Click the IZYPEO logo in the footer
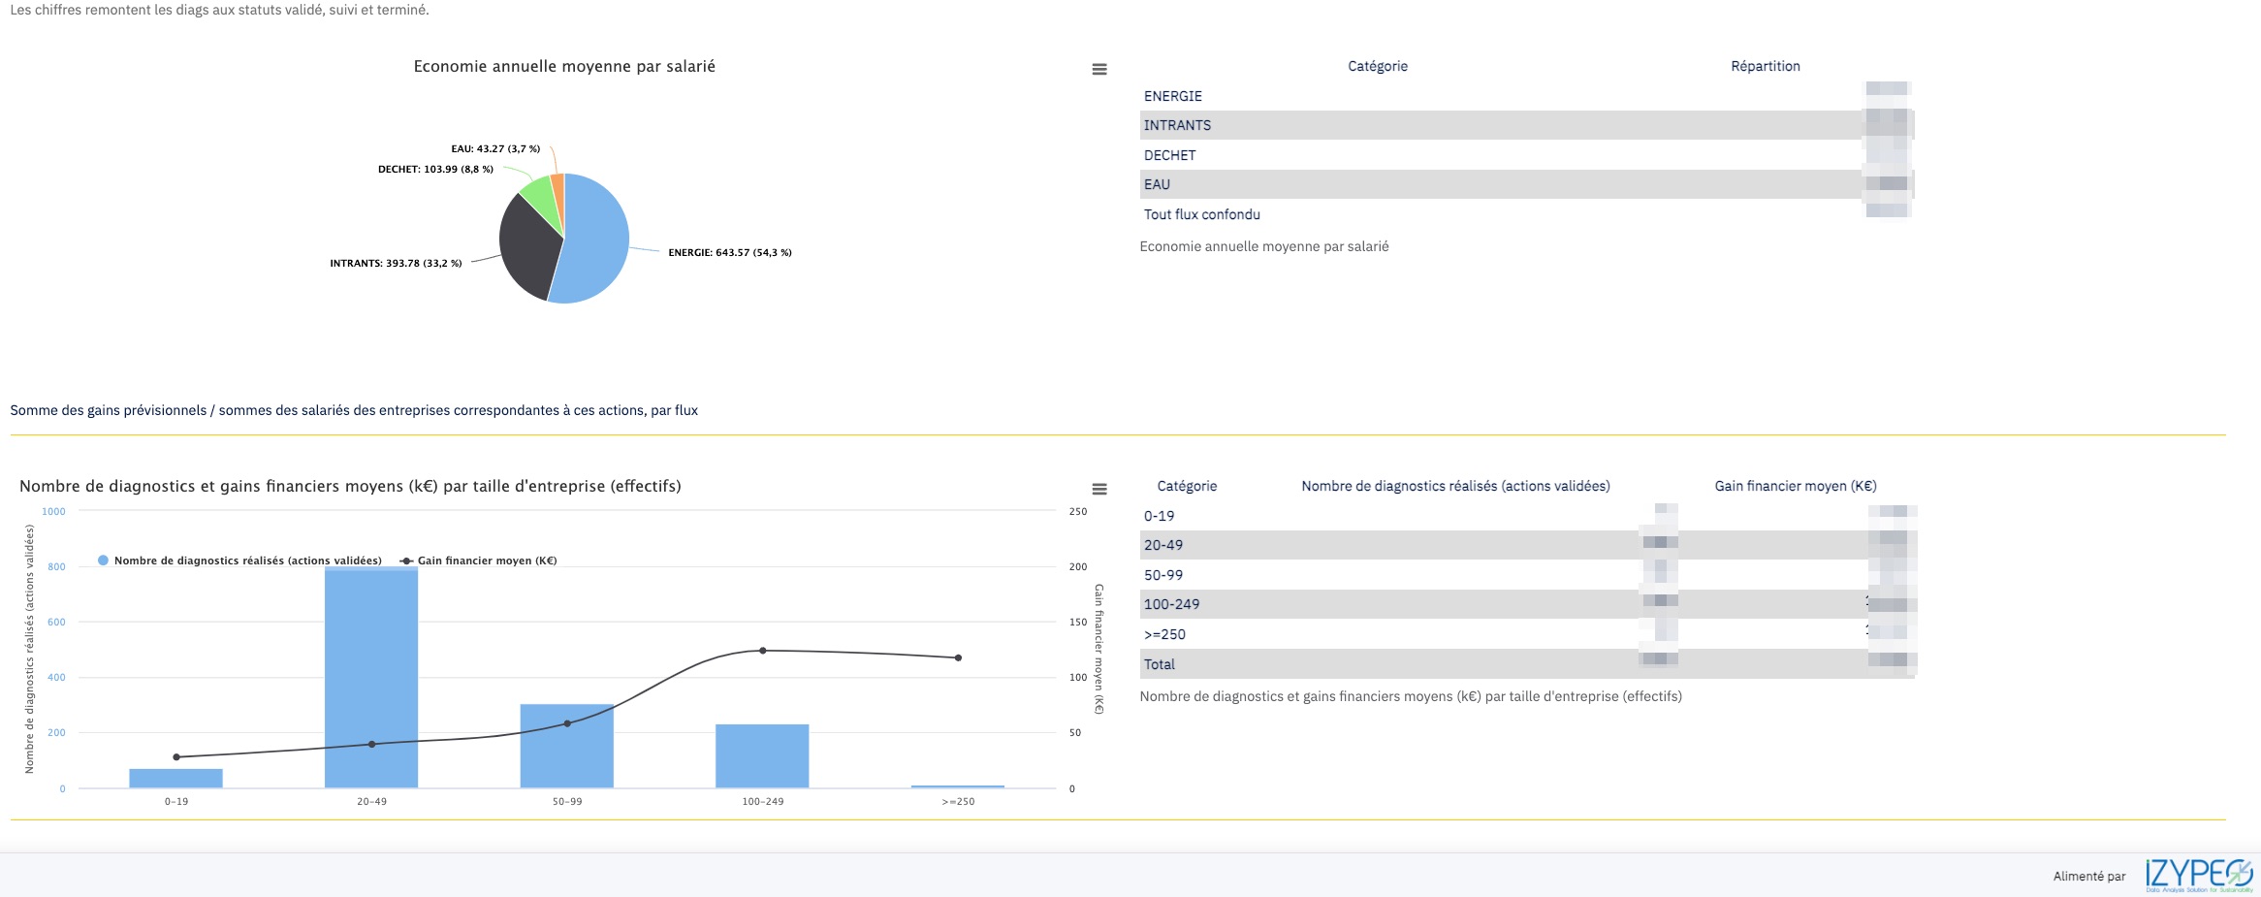 2199,875
